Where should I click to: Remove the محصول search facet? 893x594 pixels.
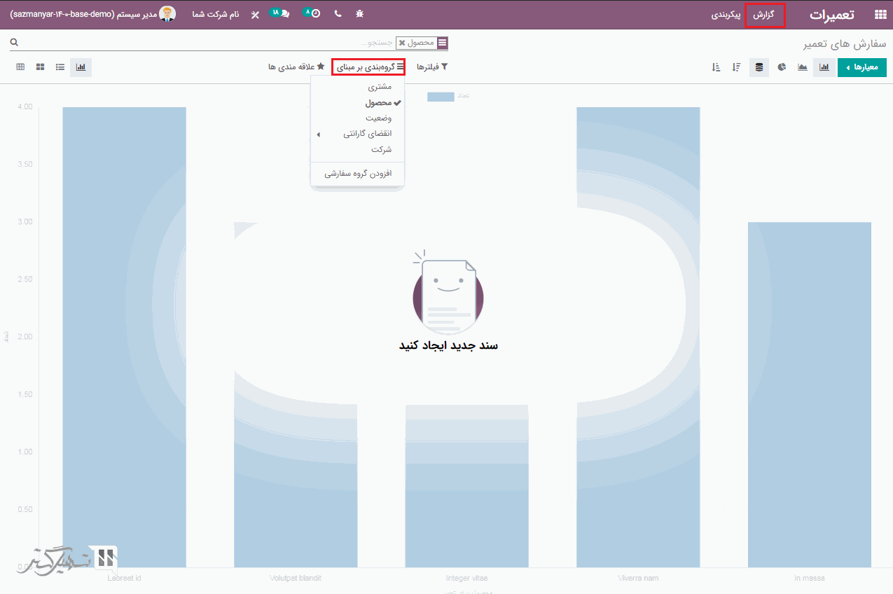(x=402, y=43)
